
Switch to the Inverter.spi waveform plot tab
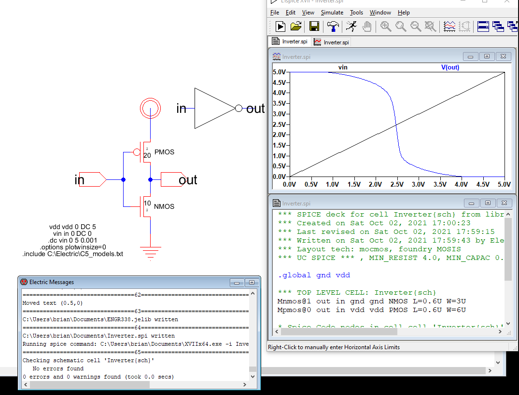[x=331, y=42]
